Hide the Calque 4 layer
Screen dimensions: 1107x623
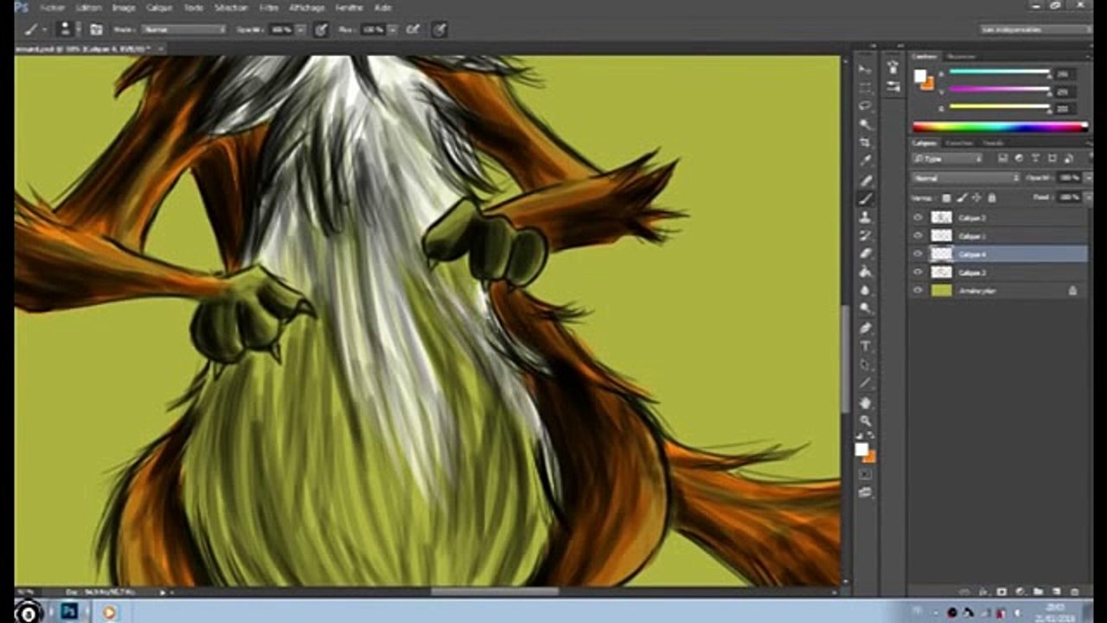click(x=918, y=254)
